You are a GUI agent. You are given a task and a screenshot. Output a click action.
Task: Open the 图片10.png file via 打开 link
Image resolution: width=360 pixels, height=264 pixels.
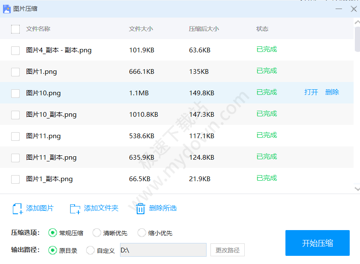click(x=311, y=92)
